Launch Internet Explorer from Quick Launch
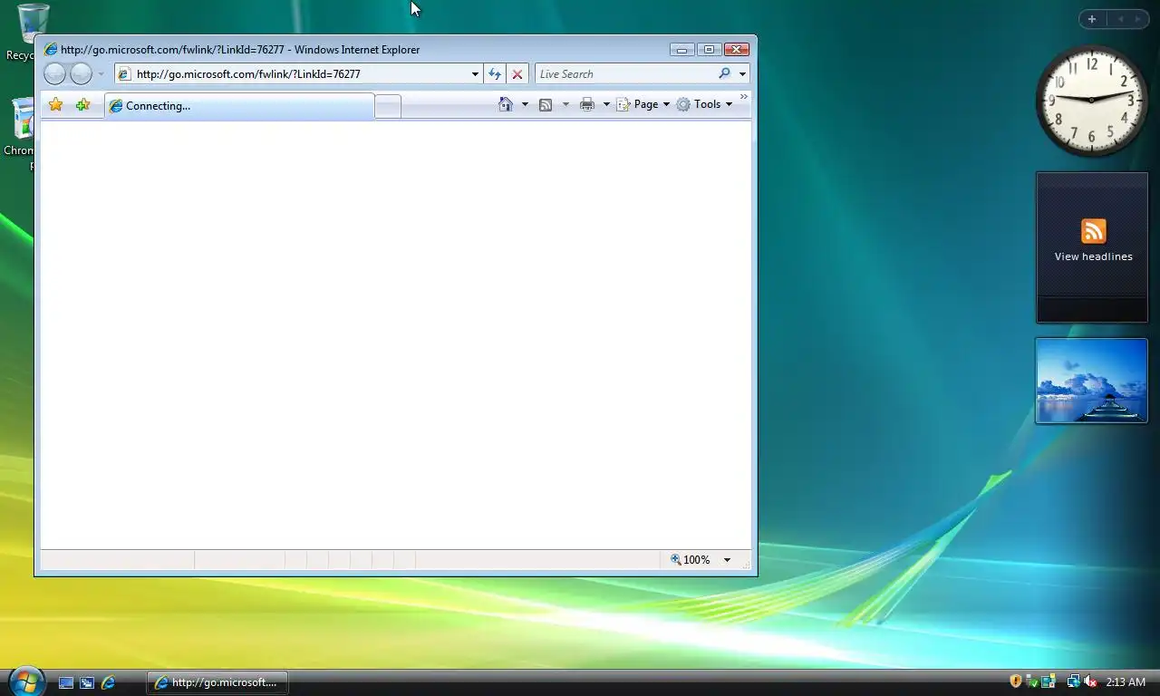This screenshot has height=696, width=1160. tap(108, 682)
